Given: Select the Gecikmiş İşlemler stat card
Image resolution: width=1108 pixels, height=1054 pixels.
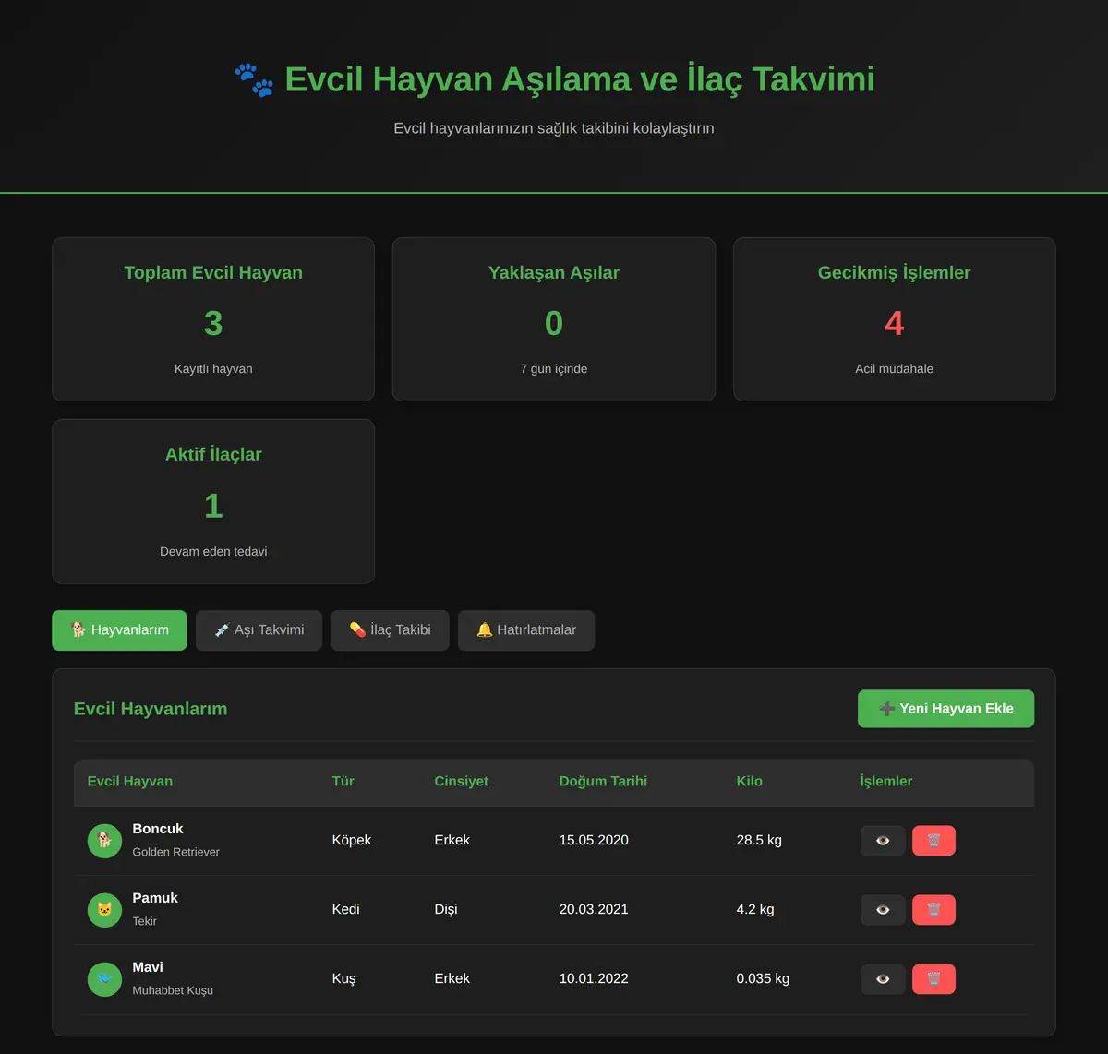Looking at the screenshot, I should 894,319.
